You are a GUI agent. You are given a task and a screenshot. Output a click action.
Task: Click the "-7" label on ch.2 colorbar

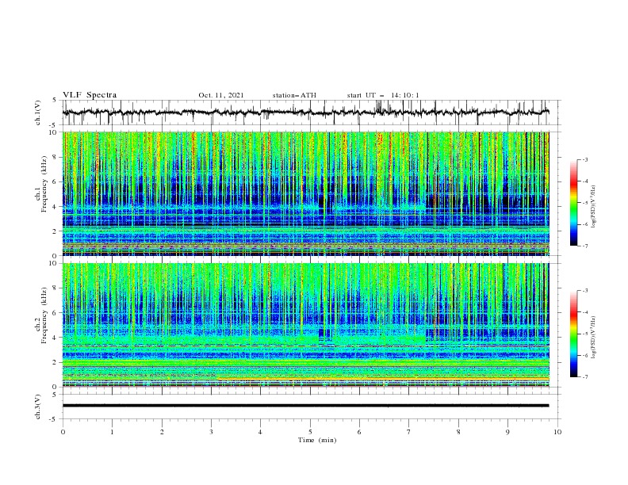(x=584, y=377)
